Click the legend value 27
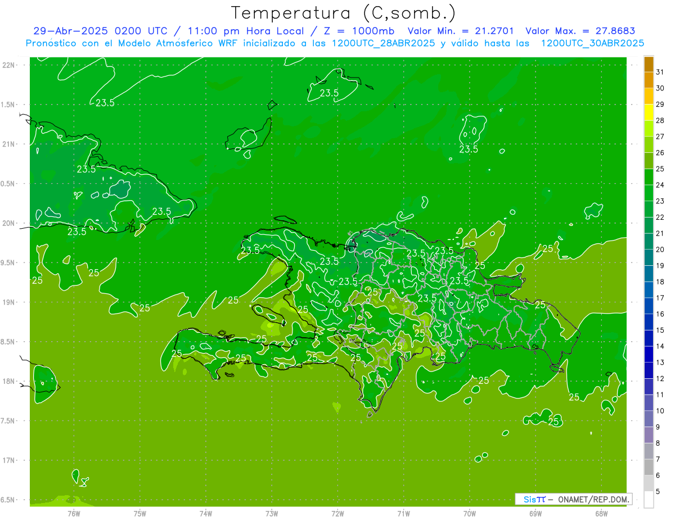 [660, 137]
